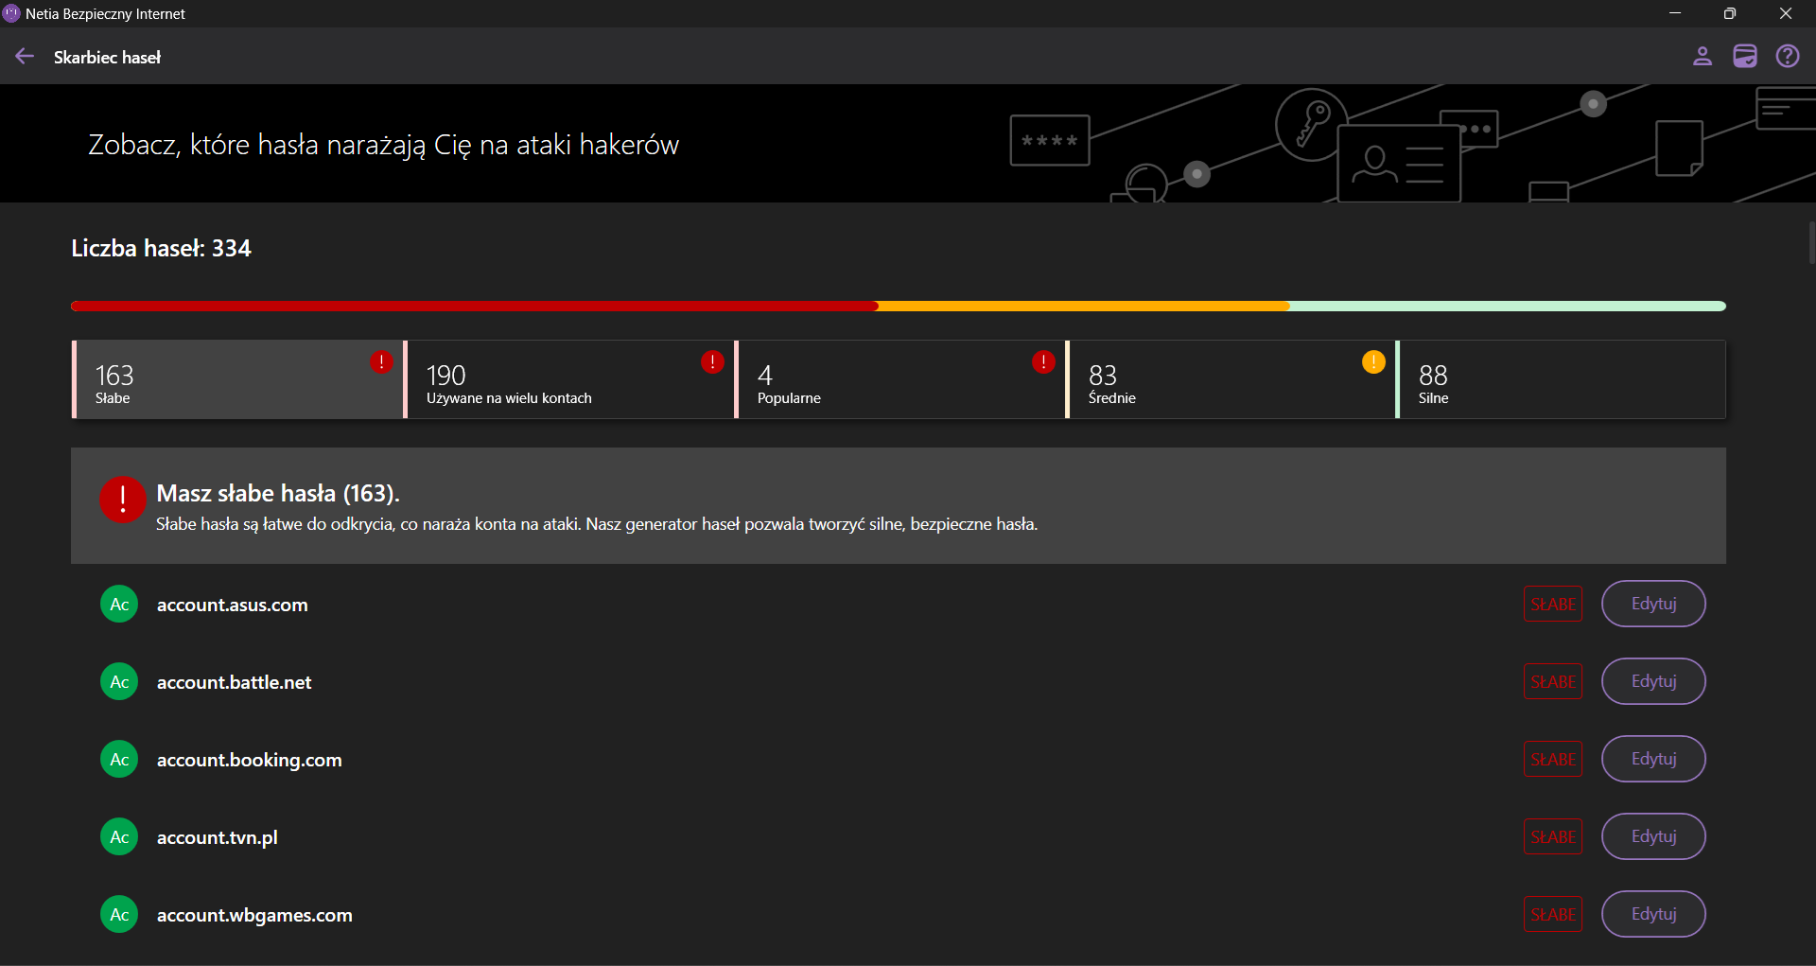Select the 163 Słabe passwords tab

point(236,380)
